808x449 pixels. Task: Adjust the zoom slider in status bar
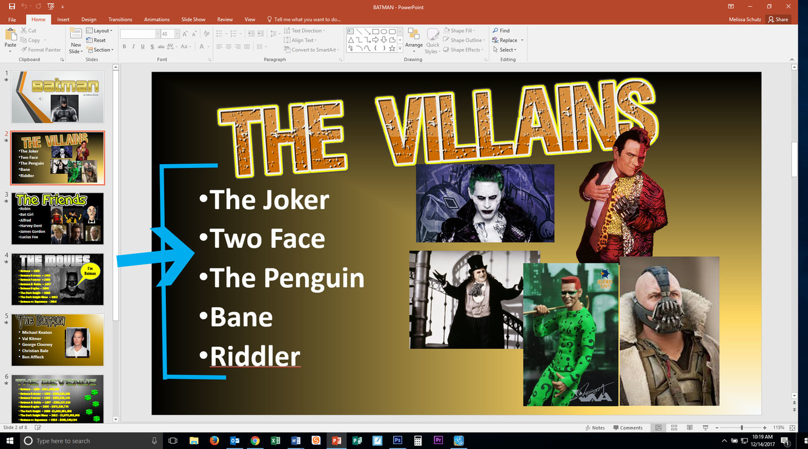point(741,428)
